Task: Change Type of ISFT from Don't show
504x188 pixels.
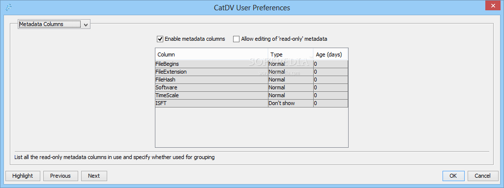Action: [x=291, y=103]
